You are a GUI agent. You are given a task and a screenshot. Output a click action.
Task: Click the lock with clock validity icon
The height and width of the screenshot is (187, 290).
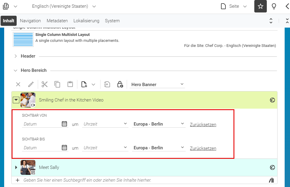click(120, 84)
